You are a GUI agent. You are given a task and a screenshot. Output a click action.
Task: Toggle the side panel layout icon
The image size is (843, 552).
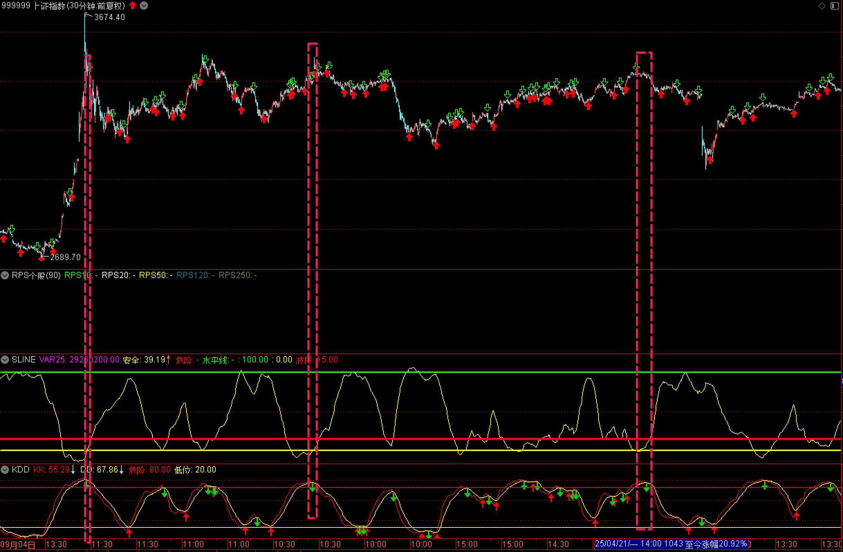click(x=834, y=6)
